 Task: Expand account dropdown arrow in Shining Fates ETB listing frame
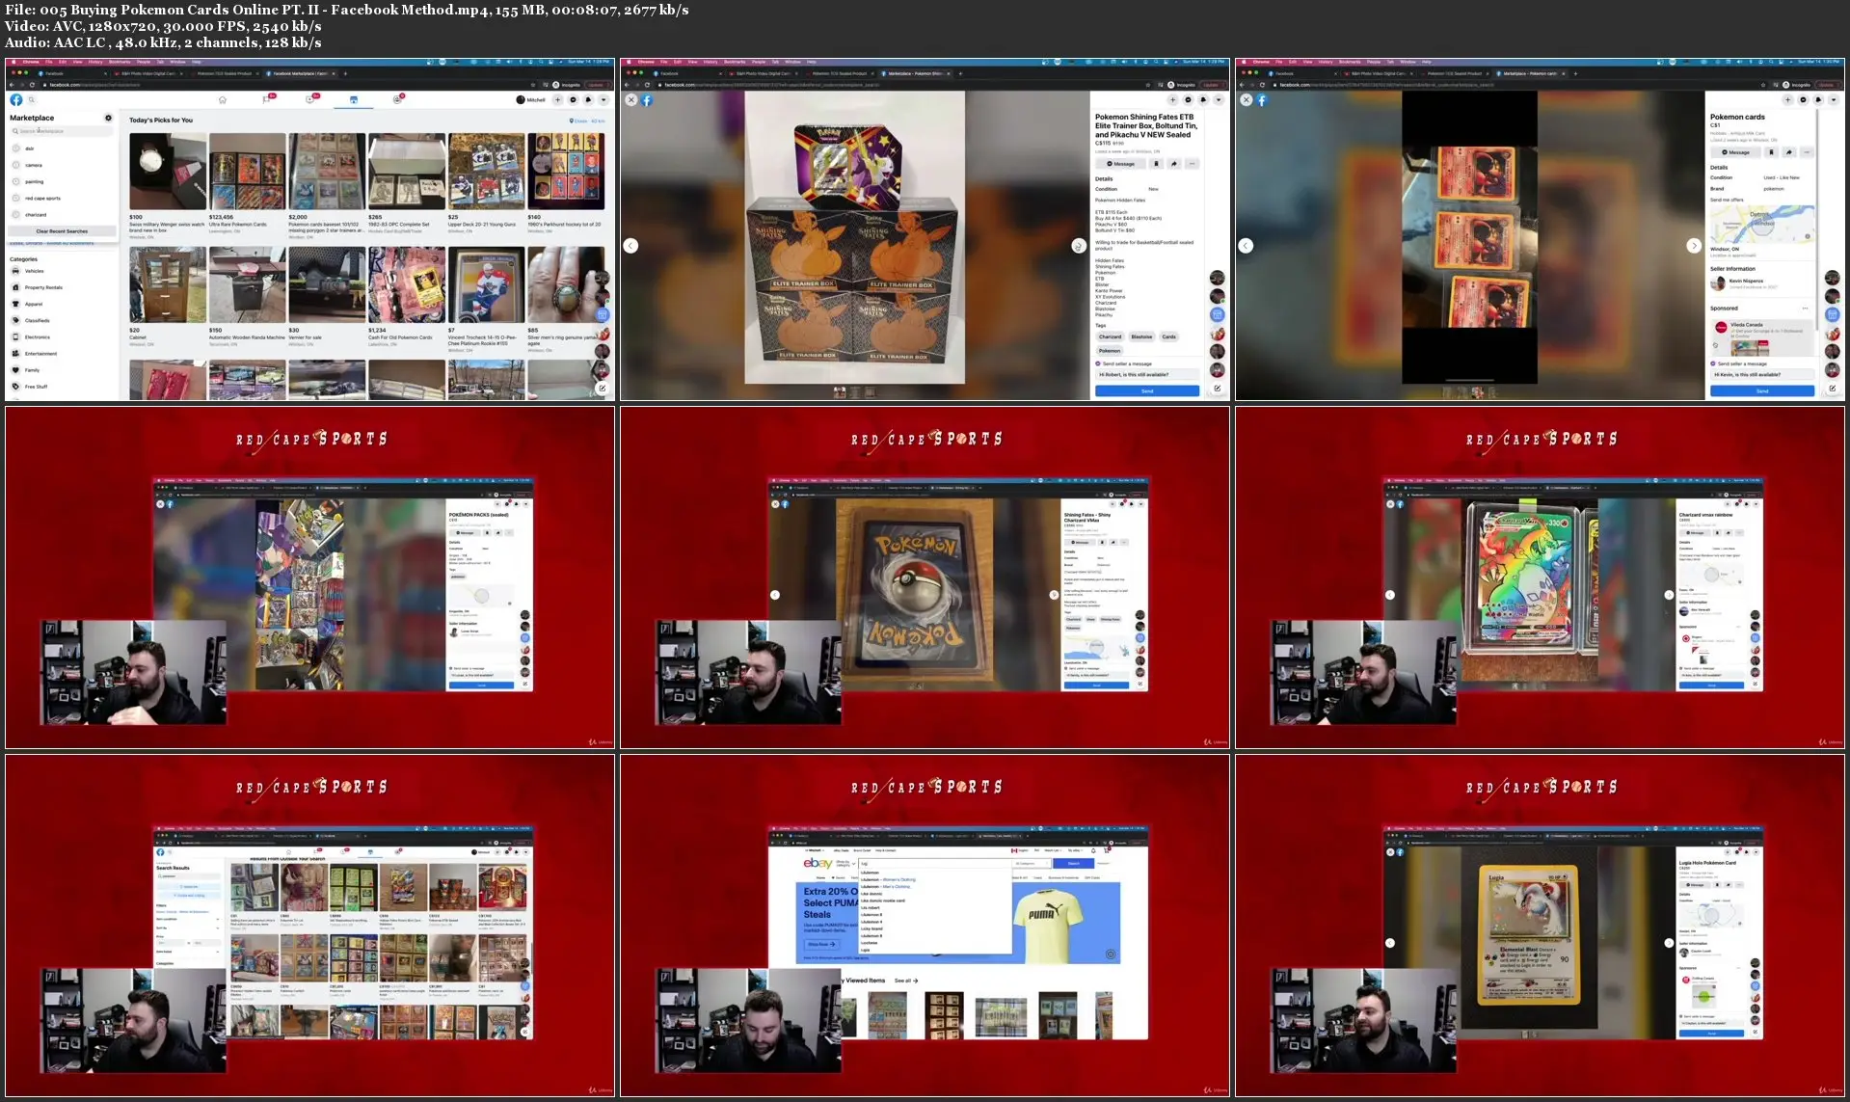coord(1219,100)
